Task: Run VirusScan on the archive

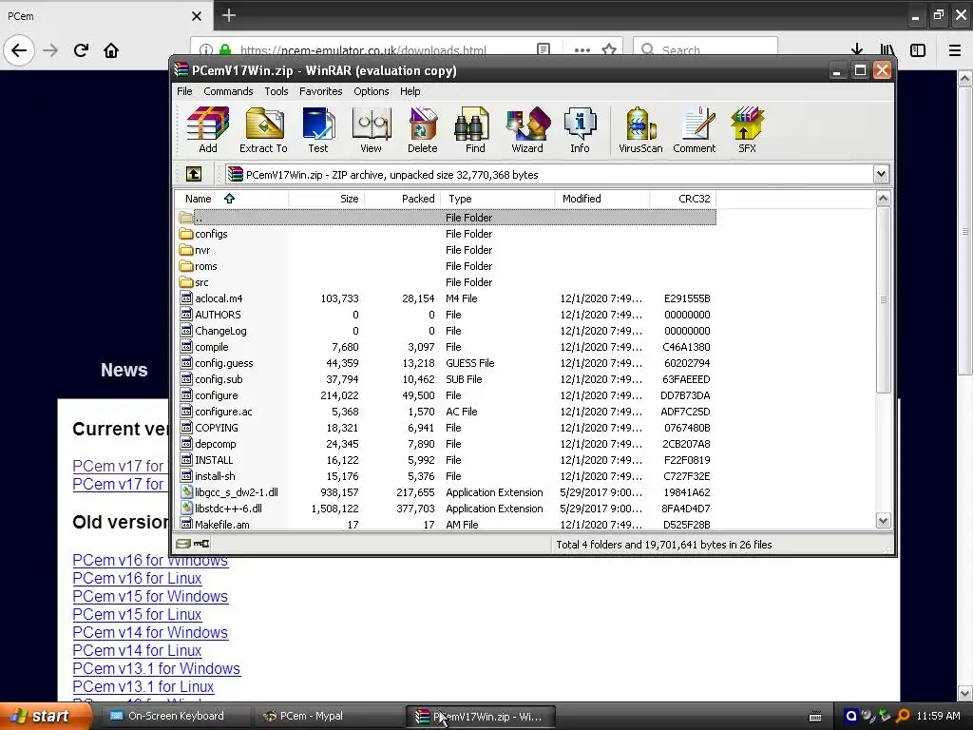Action: 640,129
